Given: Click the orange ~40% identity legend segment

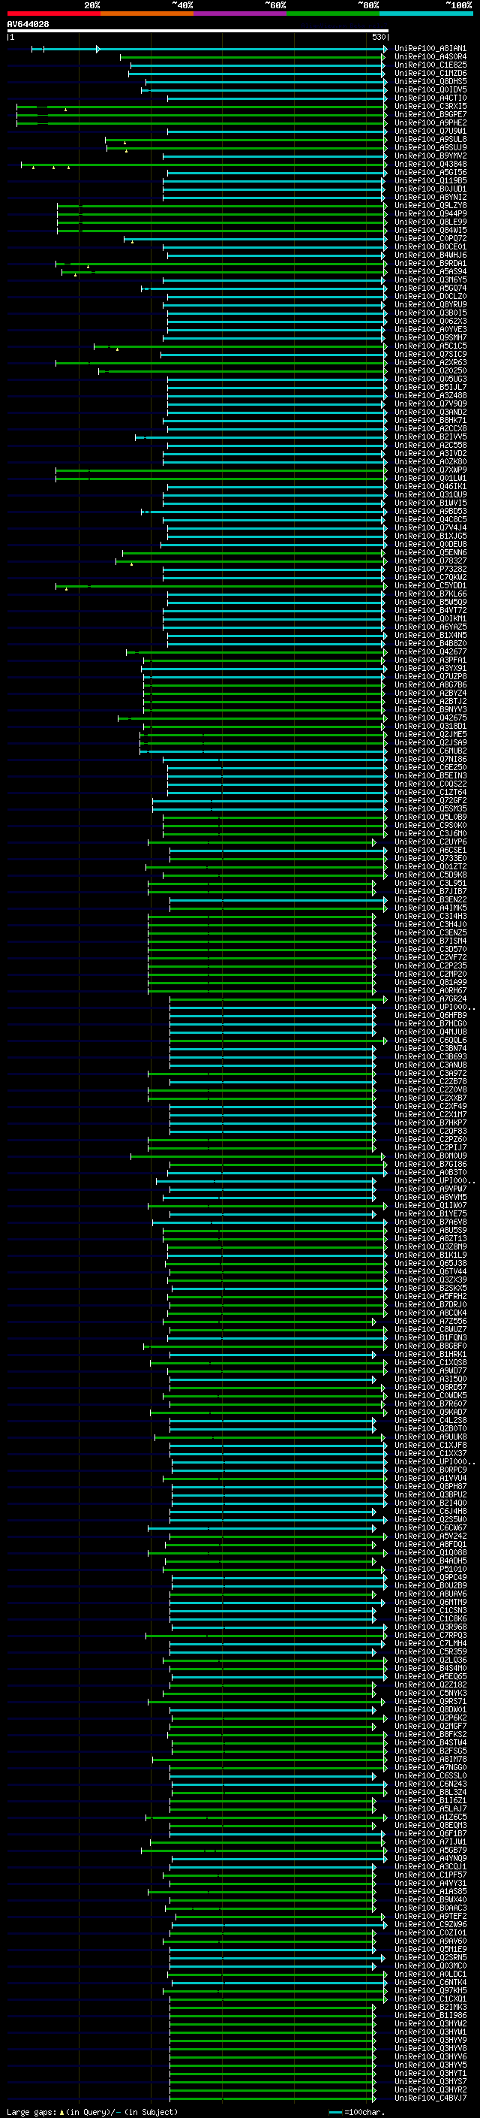Looking at the screenshot, I should (147, 14).
